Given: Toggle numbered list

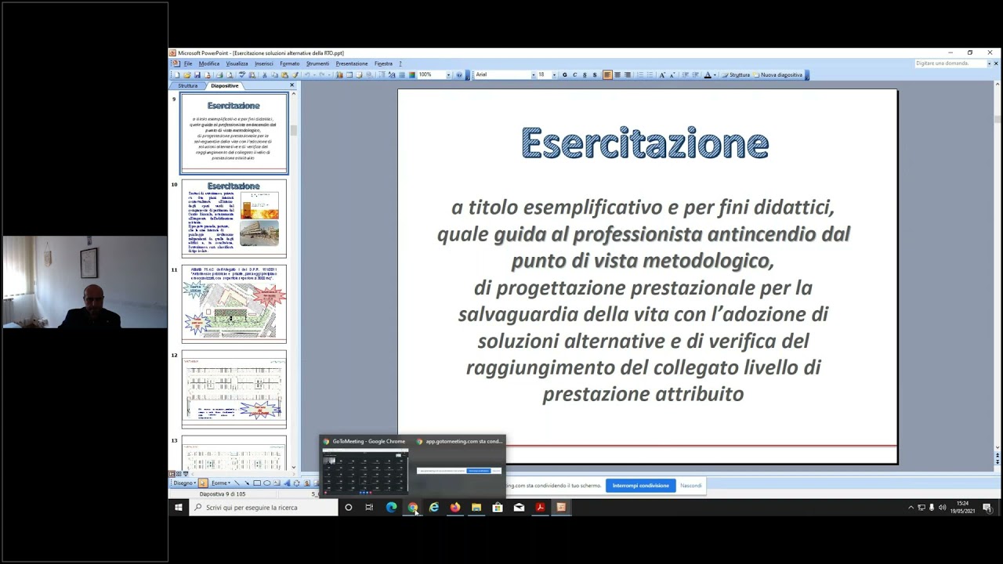Looking at the screenshot, I should click(x=640, y=74).
